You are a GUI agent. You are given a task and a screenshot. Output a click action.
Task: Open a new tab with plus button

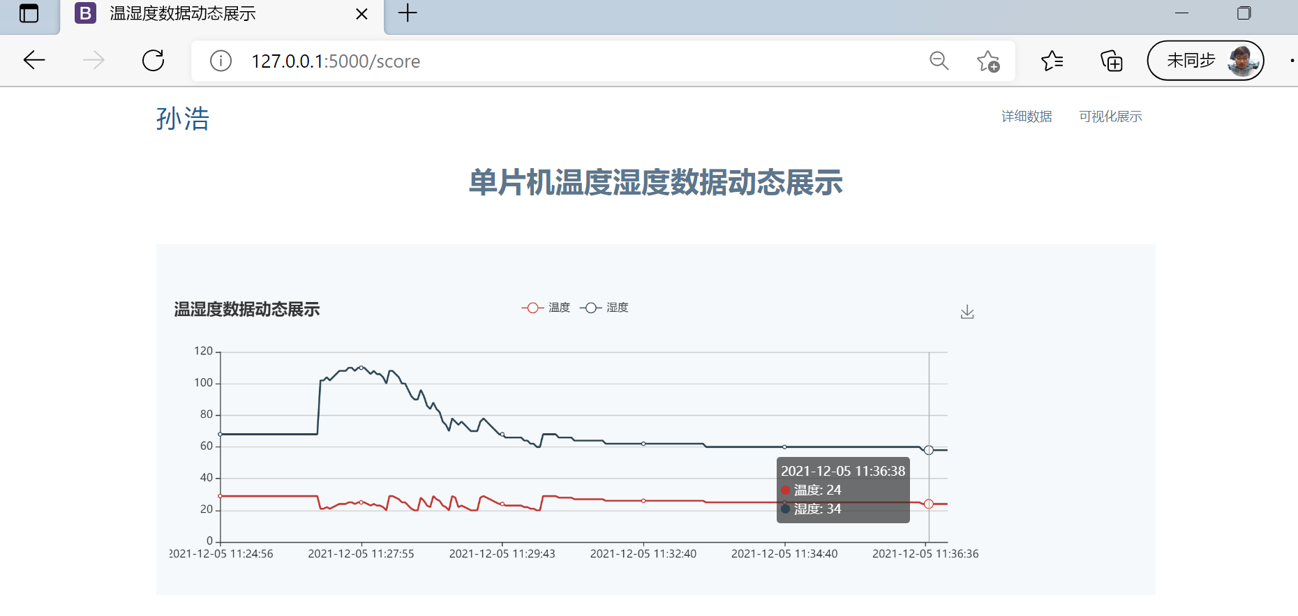(408, 13)
